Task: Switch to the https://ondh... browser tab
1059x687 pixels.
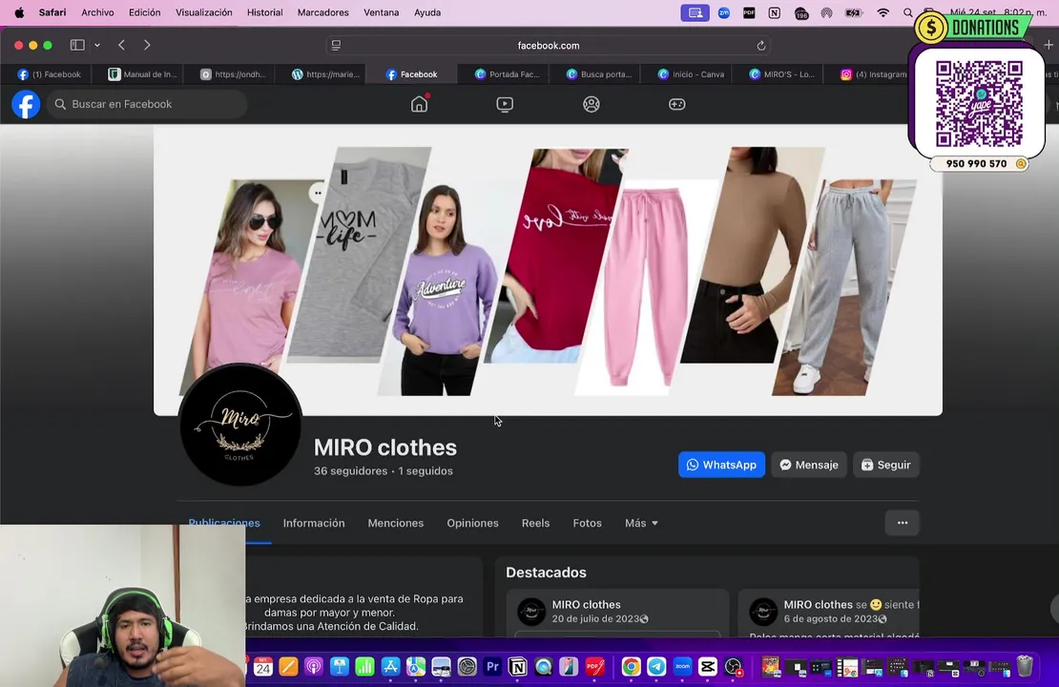Action: point(234,74)
